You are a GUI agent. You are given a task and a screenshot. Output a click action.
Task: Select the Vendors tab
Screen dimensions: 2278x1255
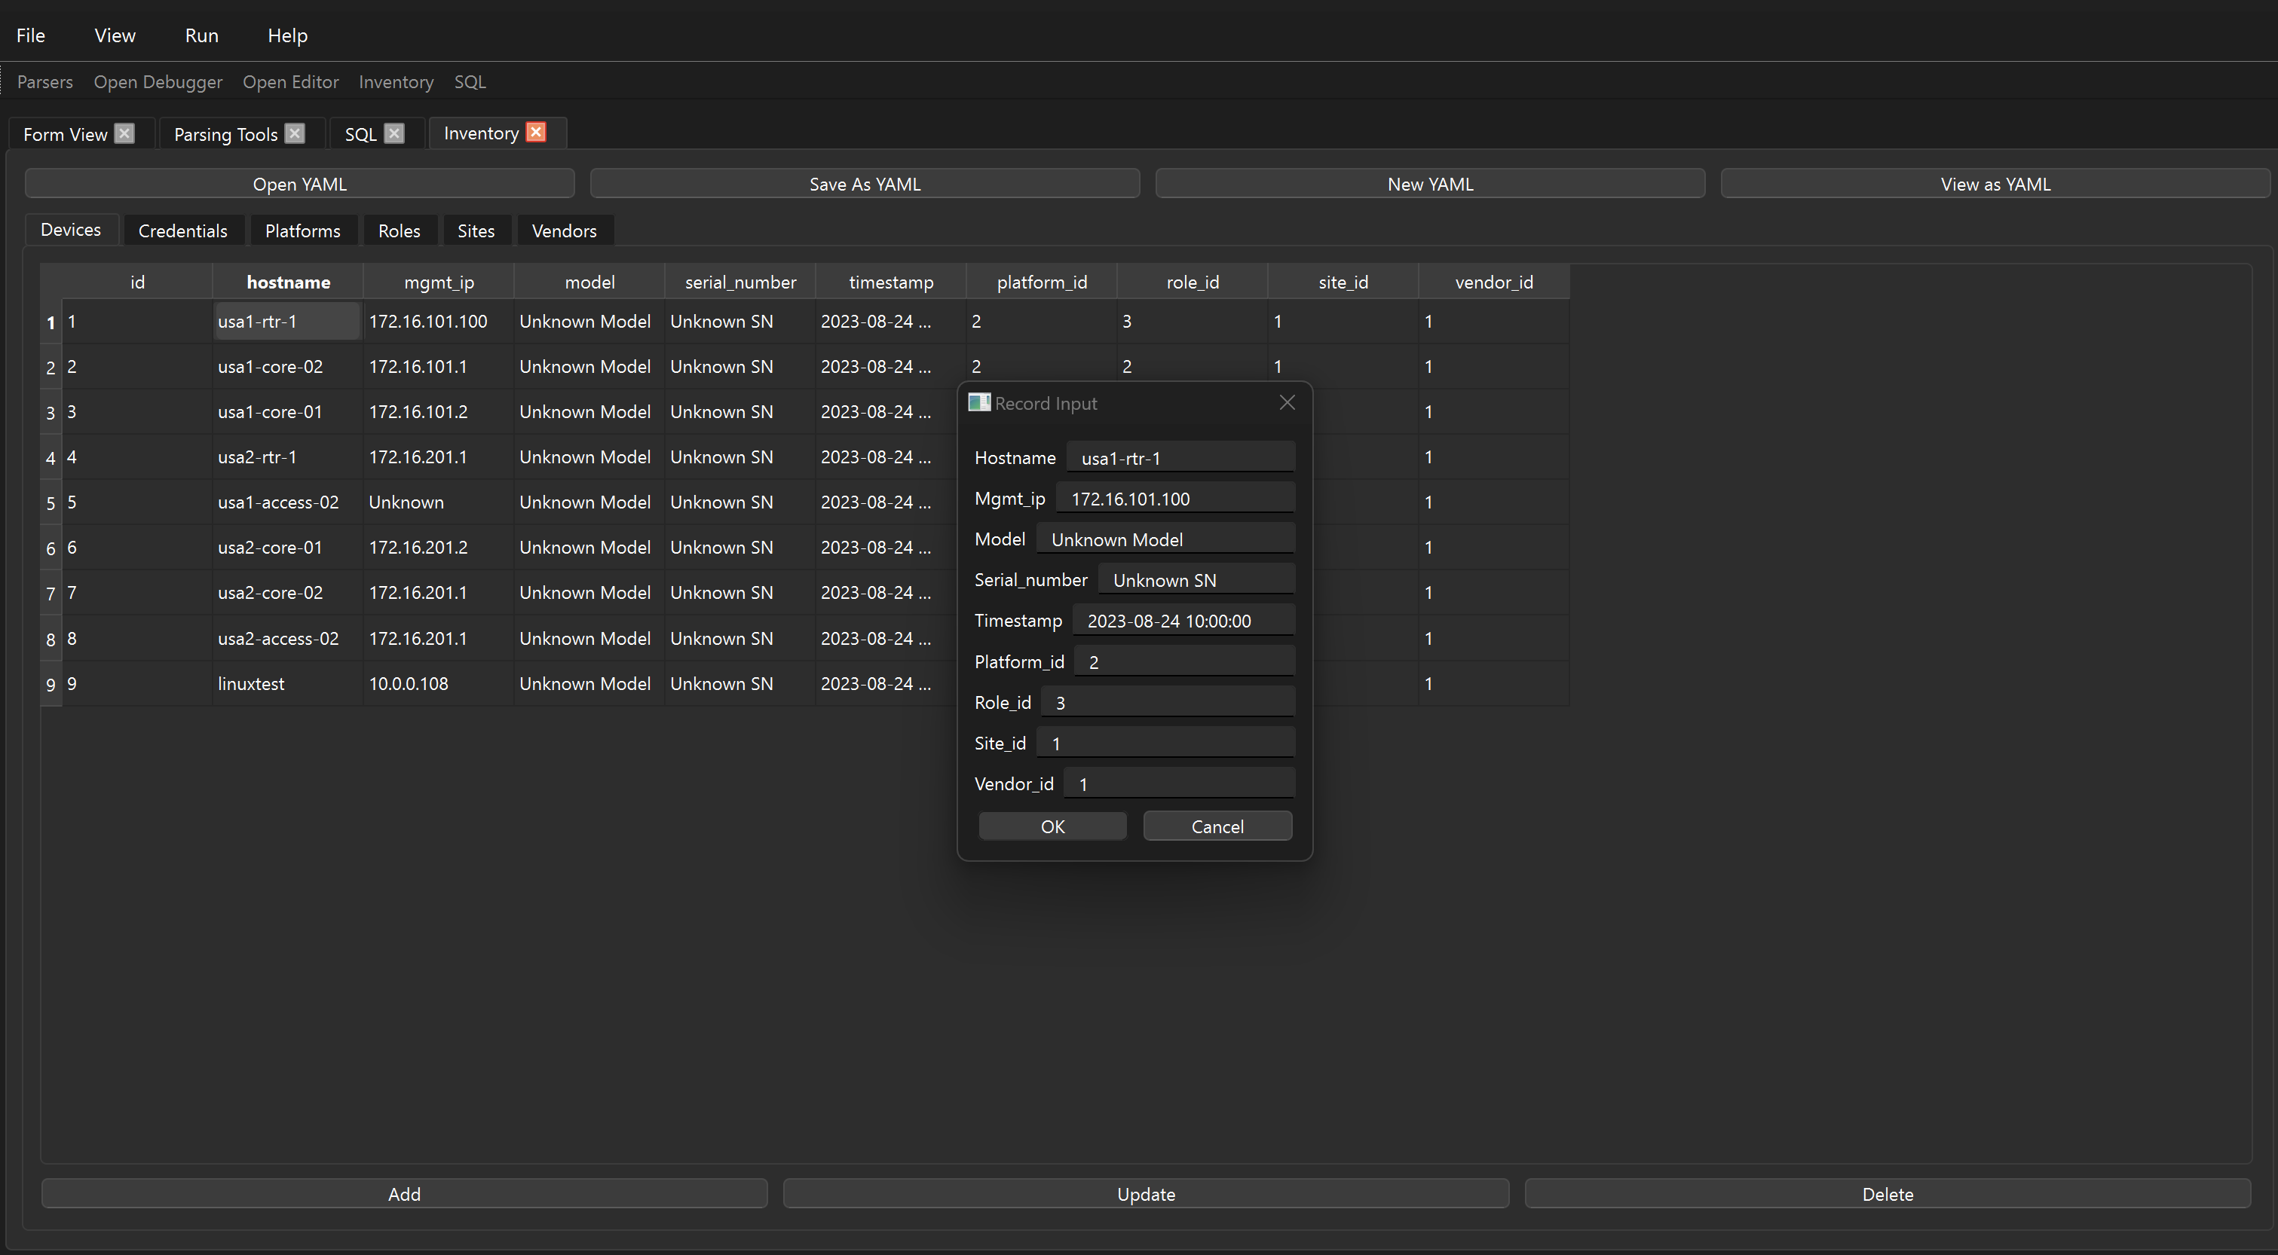(x=563, y=229)
